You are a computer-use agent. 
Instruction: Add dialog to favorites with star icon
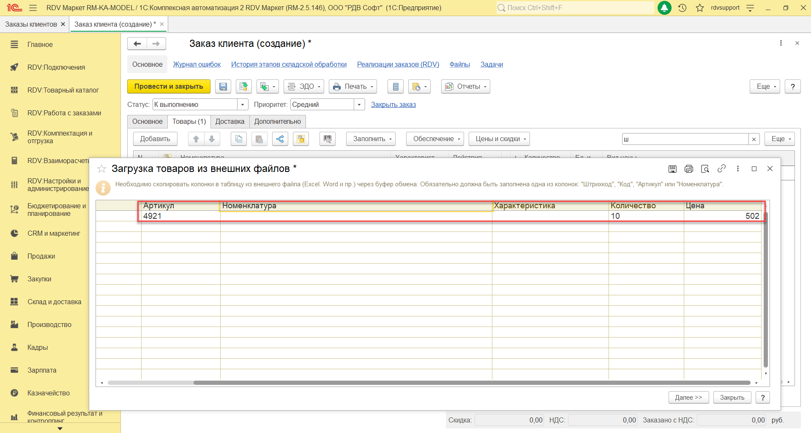click(101, 169)
